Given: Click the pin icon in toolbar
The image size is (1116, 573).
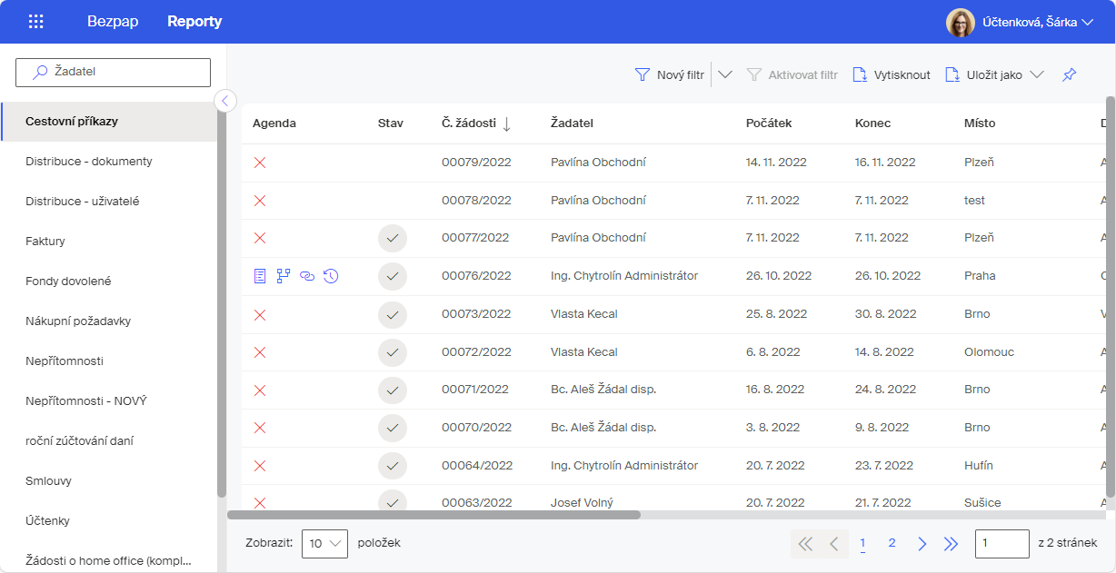Looking at the screenshot, I should click(1069, 75).
